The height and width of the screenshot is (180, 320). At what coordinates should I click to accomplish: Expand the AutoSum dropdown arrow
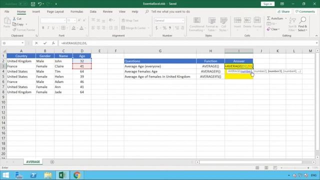(x=285, y=18)
